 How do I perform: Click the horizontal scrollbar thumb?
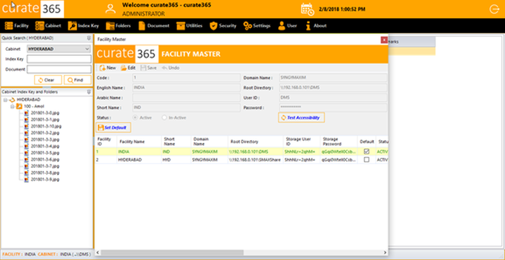[x=172, y=252]
